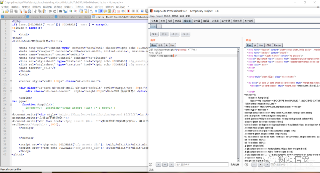Open 编码器 tab in Burp Suite
The height and width of the screenshot is (173, 320).
(x=206, y=21)
